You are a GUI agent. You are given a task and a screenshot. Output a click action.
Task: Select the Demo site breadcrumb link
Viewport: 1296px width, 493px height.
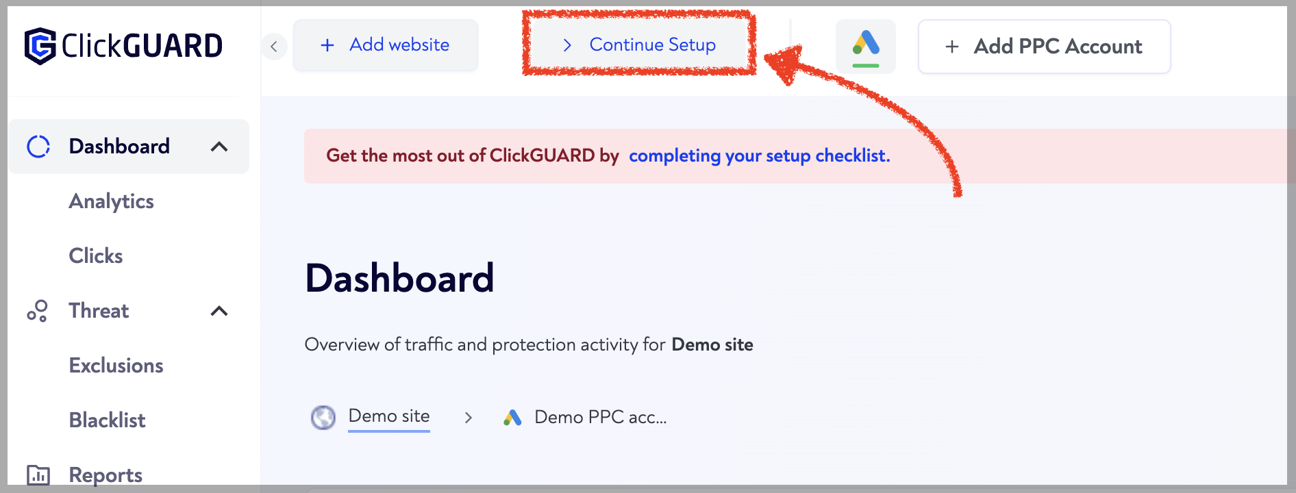[389, 416]
